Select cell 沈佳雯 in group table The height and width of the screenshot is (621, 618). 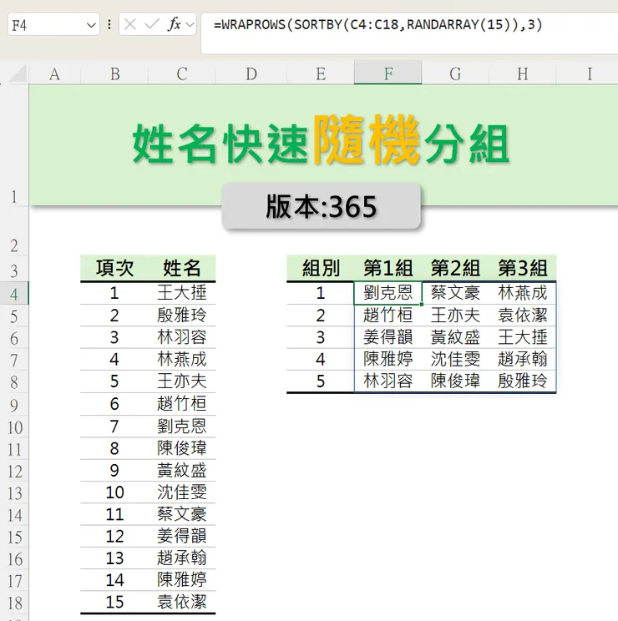click(x=455, y=359)
